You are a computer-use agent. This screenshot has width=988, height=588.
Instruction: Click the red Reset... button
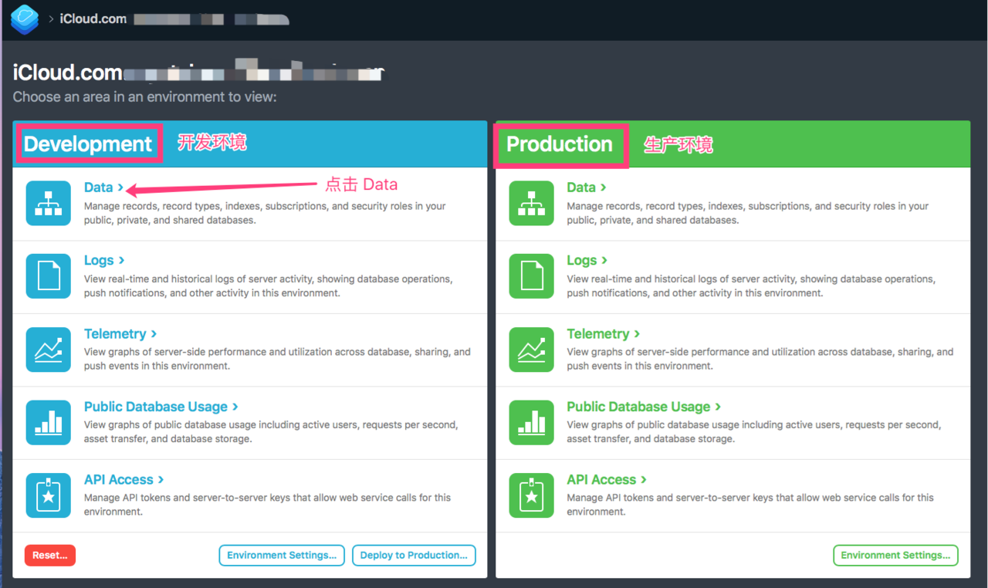tap(50, 556)
